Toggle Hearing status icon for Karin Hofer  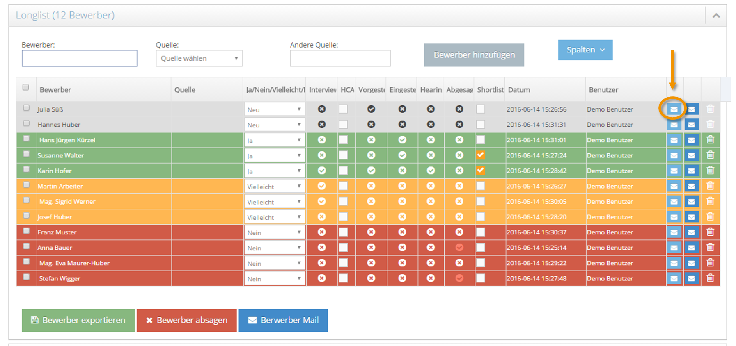[431, 171]
